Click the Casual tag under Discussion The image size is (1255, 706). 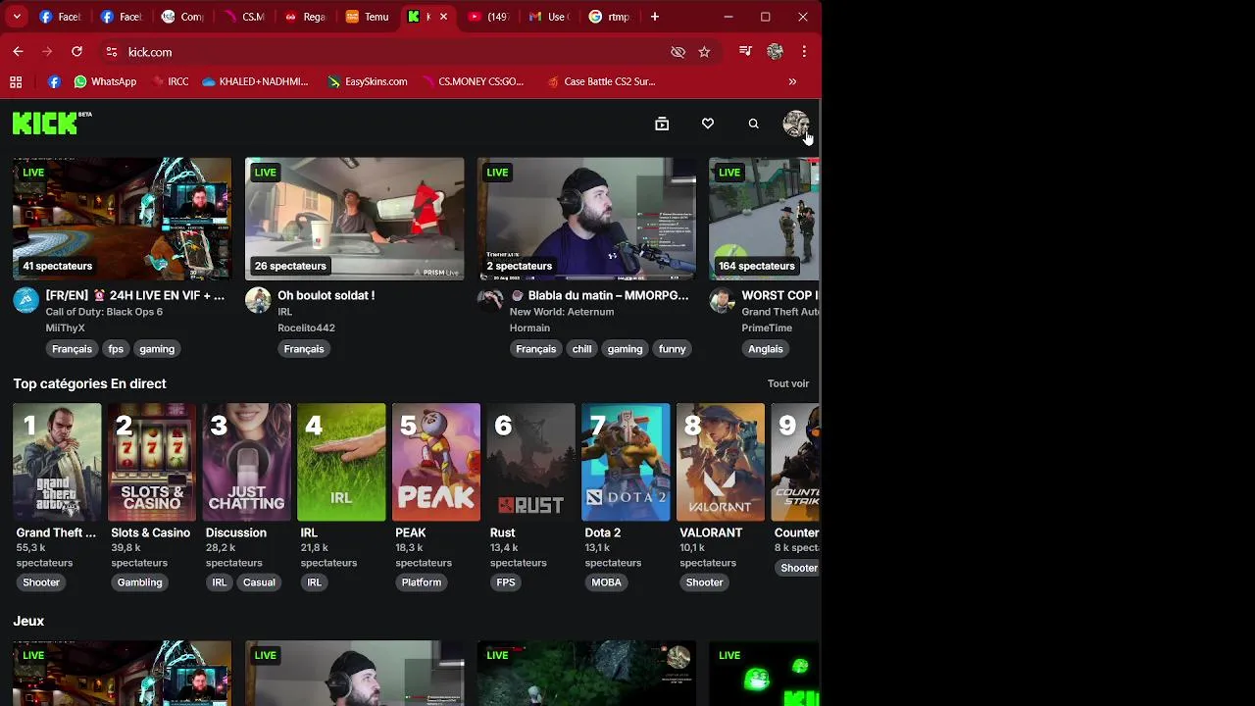[x=259, y=582]
